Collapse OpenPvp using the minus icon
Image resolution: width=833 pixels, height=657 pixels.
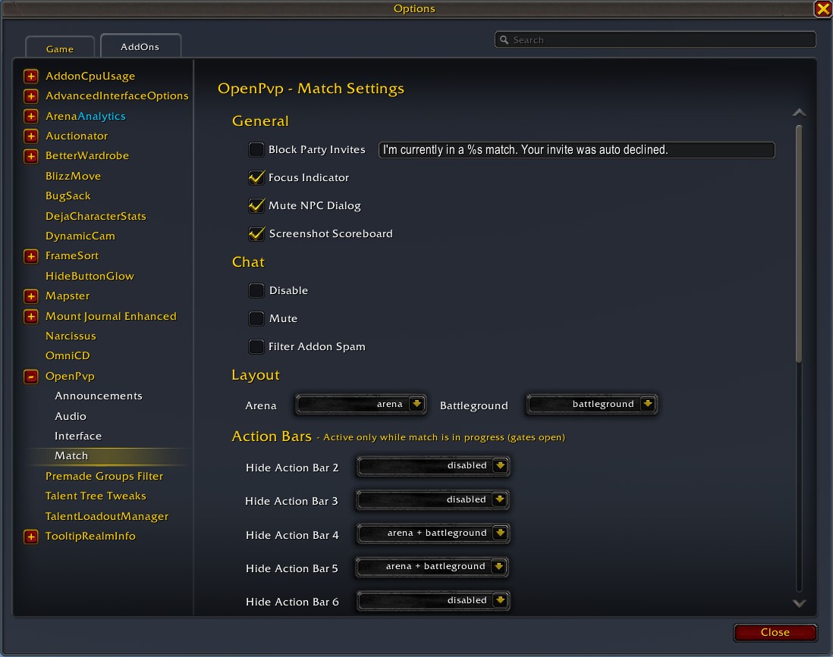coord(31,377)
